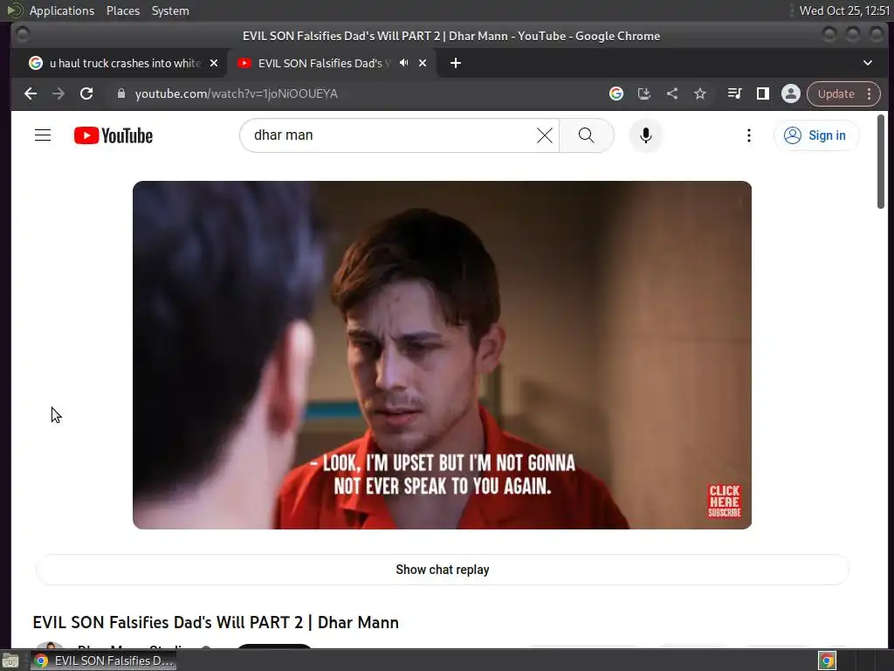This screenshot has width=894, height=671.
Task: Reload the YouTube page
Action: point(86,93)
